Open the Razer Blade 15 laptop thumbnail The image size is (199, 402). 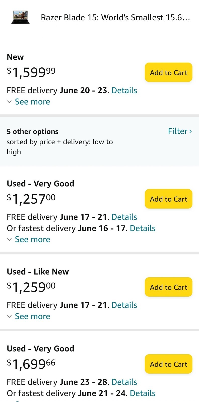point(20,17)
